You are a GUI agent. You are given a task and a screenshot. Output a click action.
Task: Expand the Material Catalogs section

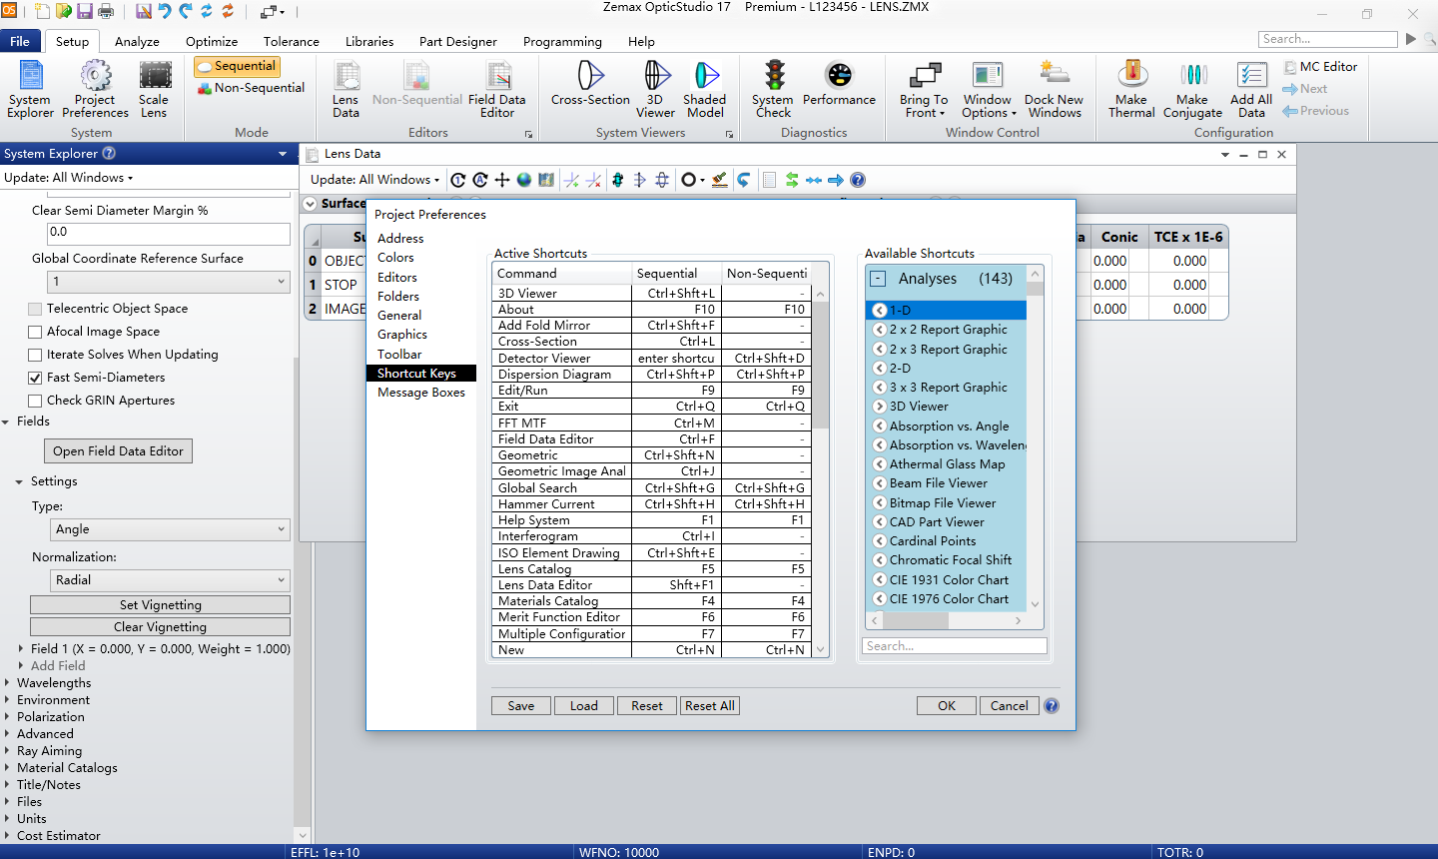pos(7,768)
